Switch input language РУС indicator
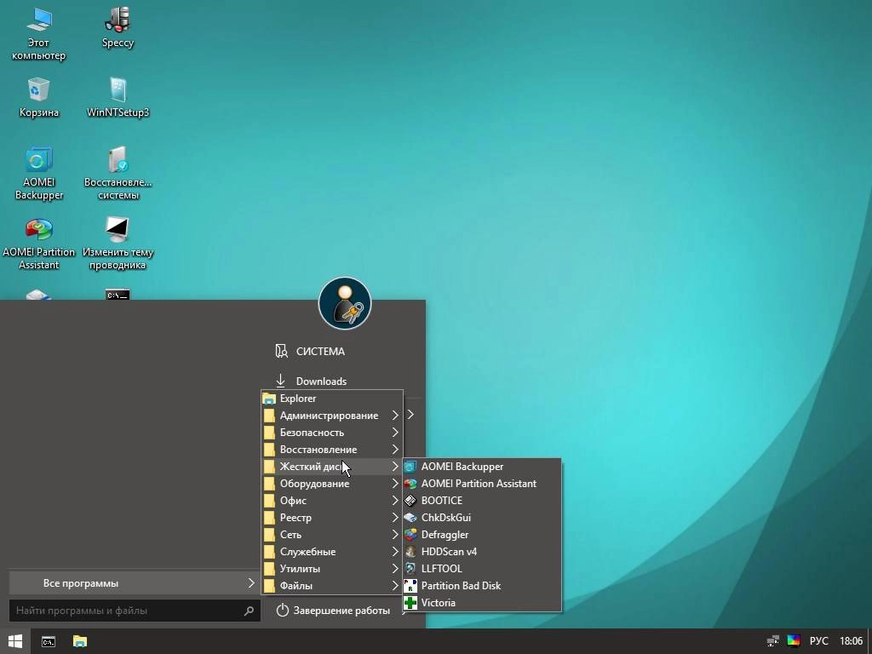 [x=818, y=641]
